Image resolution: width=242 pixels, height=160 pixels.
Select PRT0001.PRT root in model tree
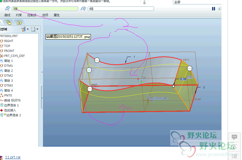coord(9,36)
